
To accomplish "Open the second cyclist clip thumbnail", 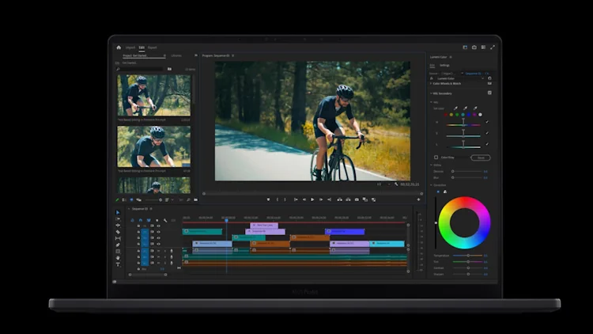I will (153, 146).
